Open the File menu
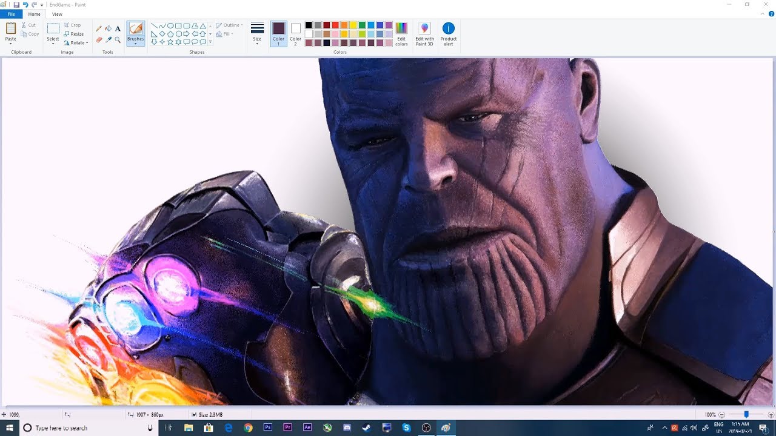 click(11, 14)
